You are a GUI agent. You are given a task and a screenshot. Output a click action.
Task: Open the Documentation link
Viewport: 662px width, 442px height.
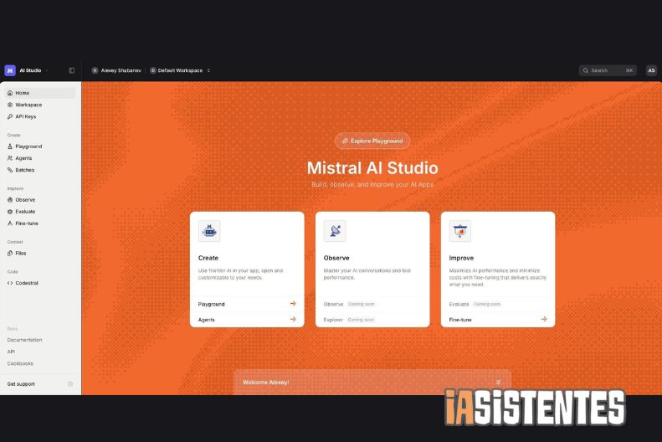[24, 340]
